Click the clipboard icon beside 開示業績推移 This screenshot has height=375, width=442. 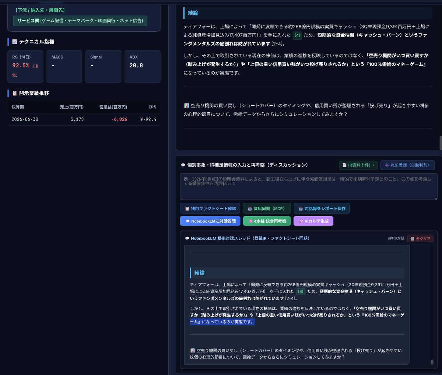[15, 94]
